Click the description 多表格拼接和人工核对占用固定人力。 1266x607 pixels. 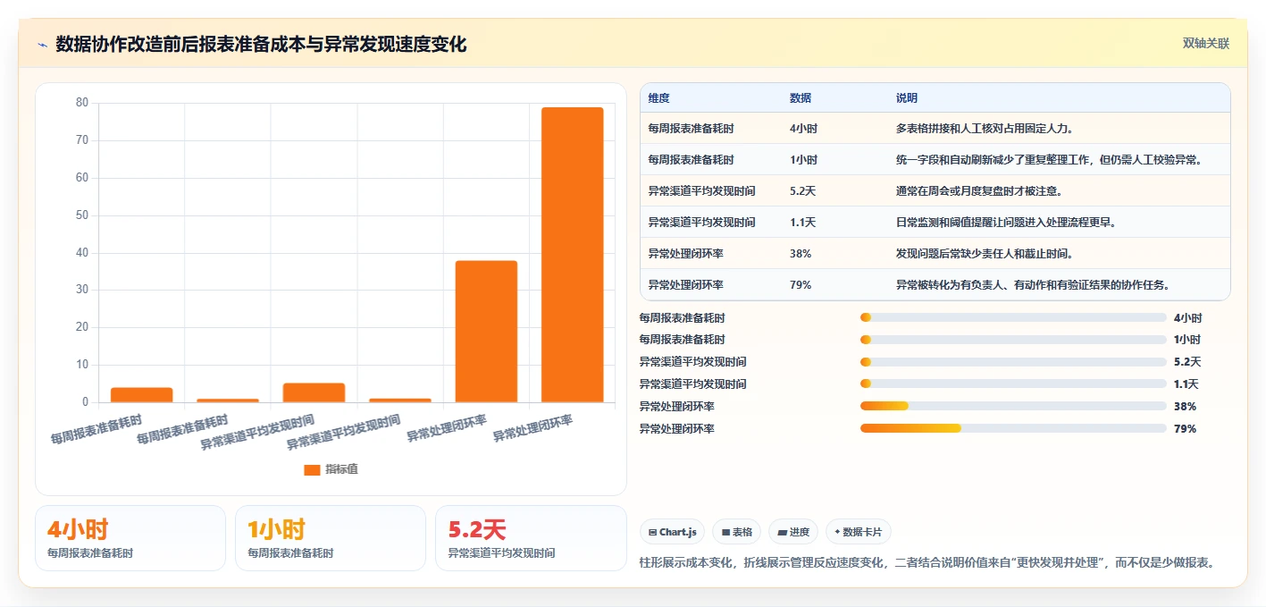point(985,129)
